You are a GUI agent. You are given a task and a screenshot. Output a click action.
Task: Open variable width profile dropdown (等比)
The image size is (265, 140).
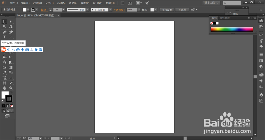click(87, 10)
